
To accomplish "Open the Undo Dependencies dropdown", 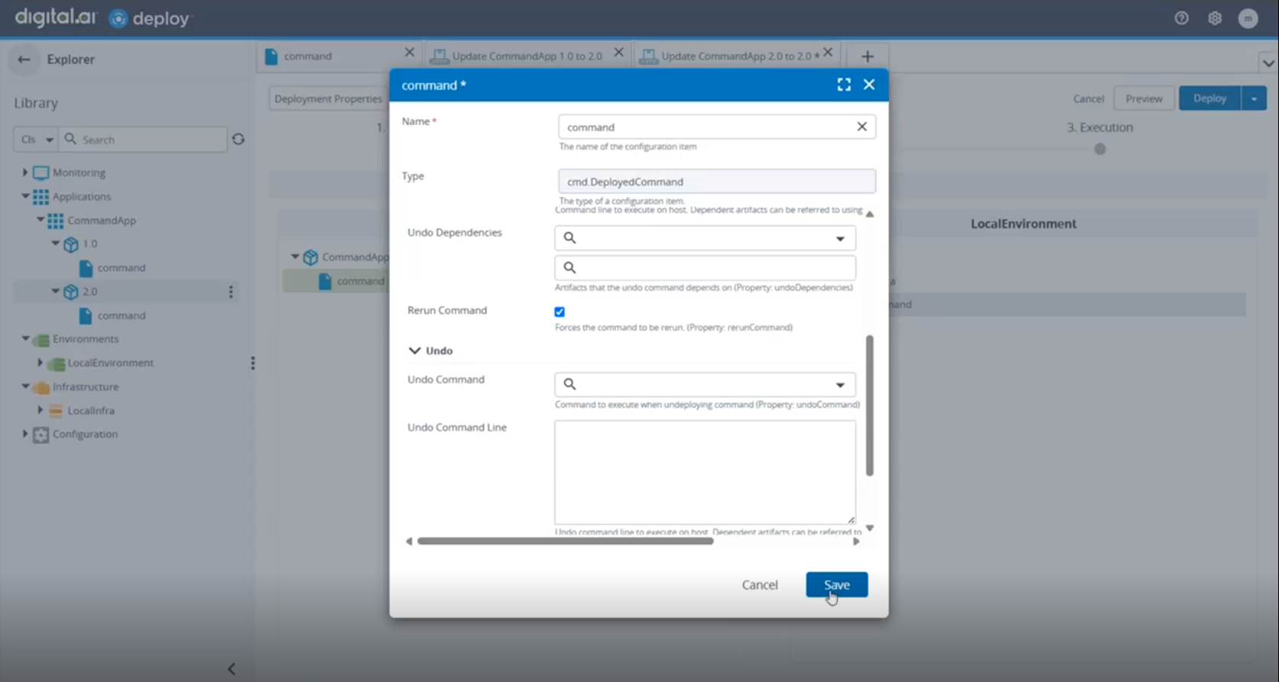I will point(840,239).
